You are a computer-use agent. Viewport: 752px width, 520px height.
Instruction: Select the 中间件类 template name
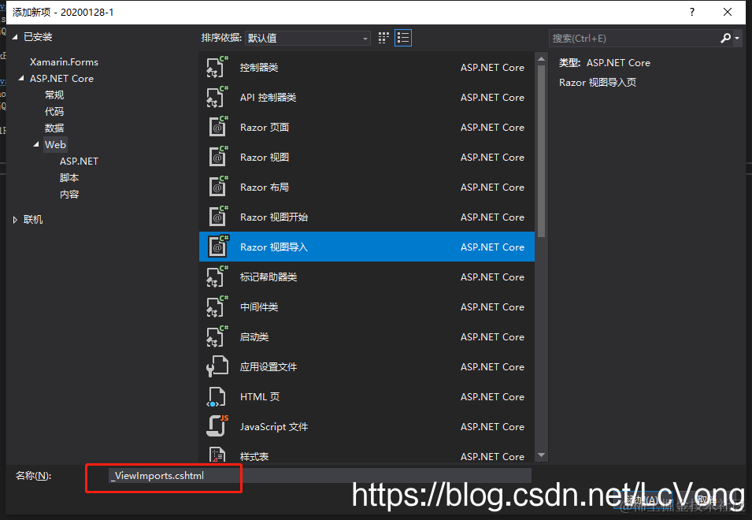point(259,307)
